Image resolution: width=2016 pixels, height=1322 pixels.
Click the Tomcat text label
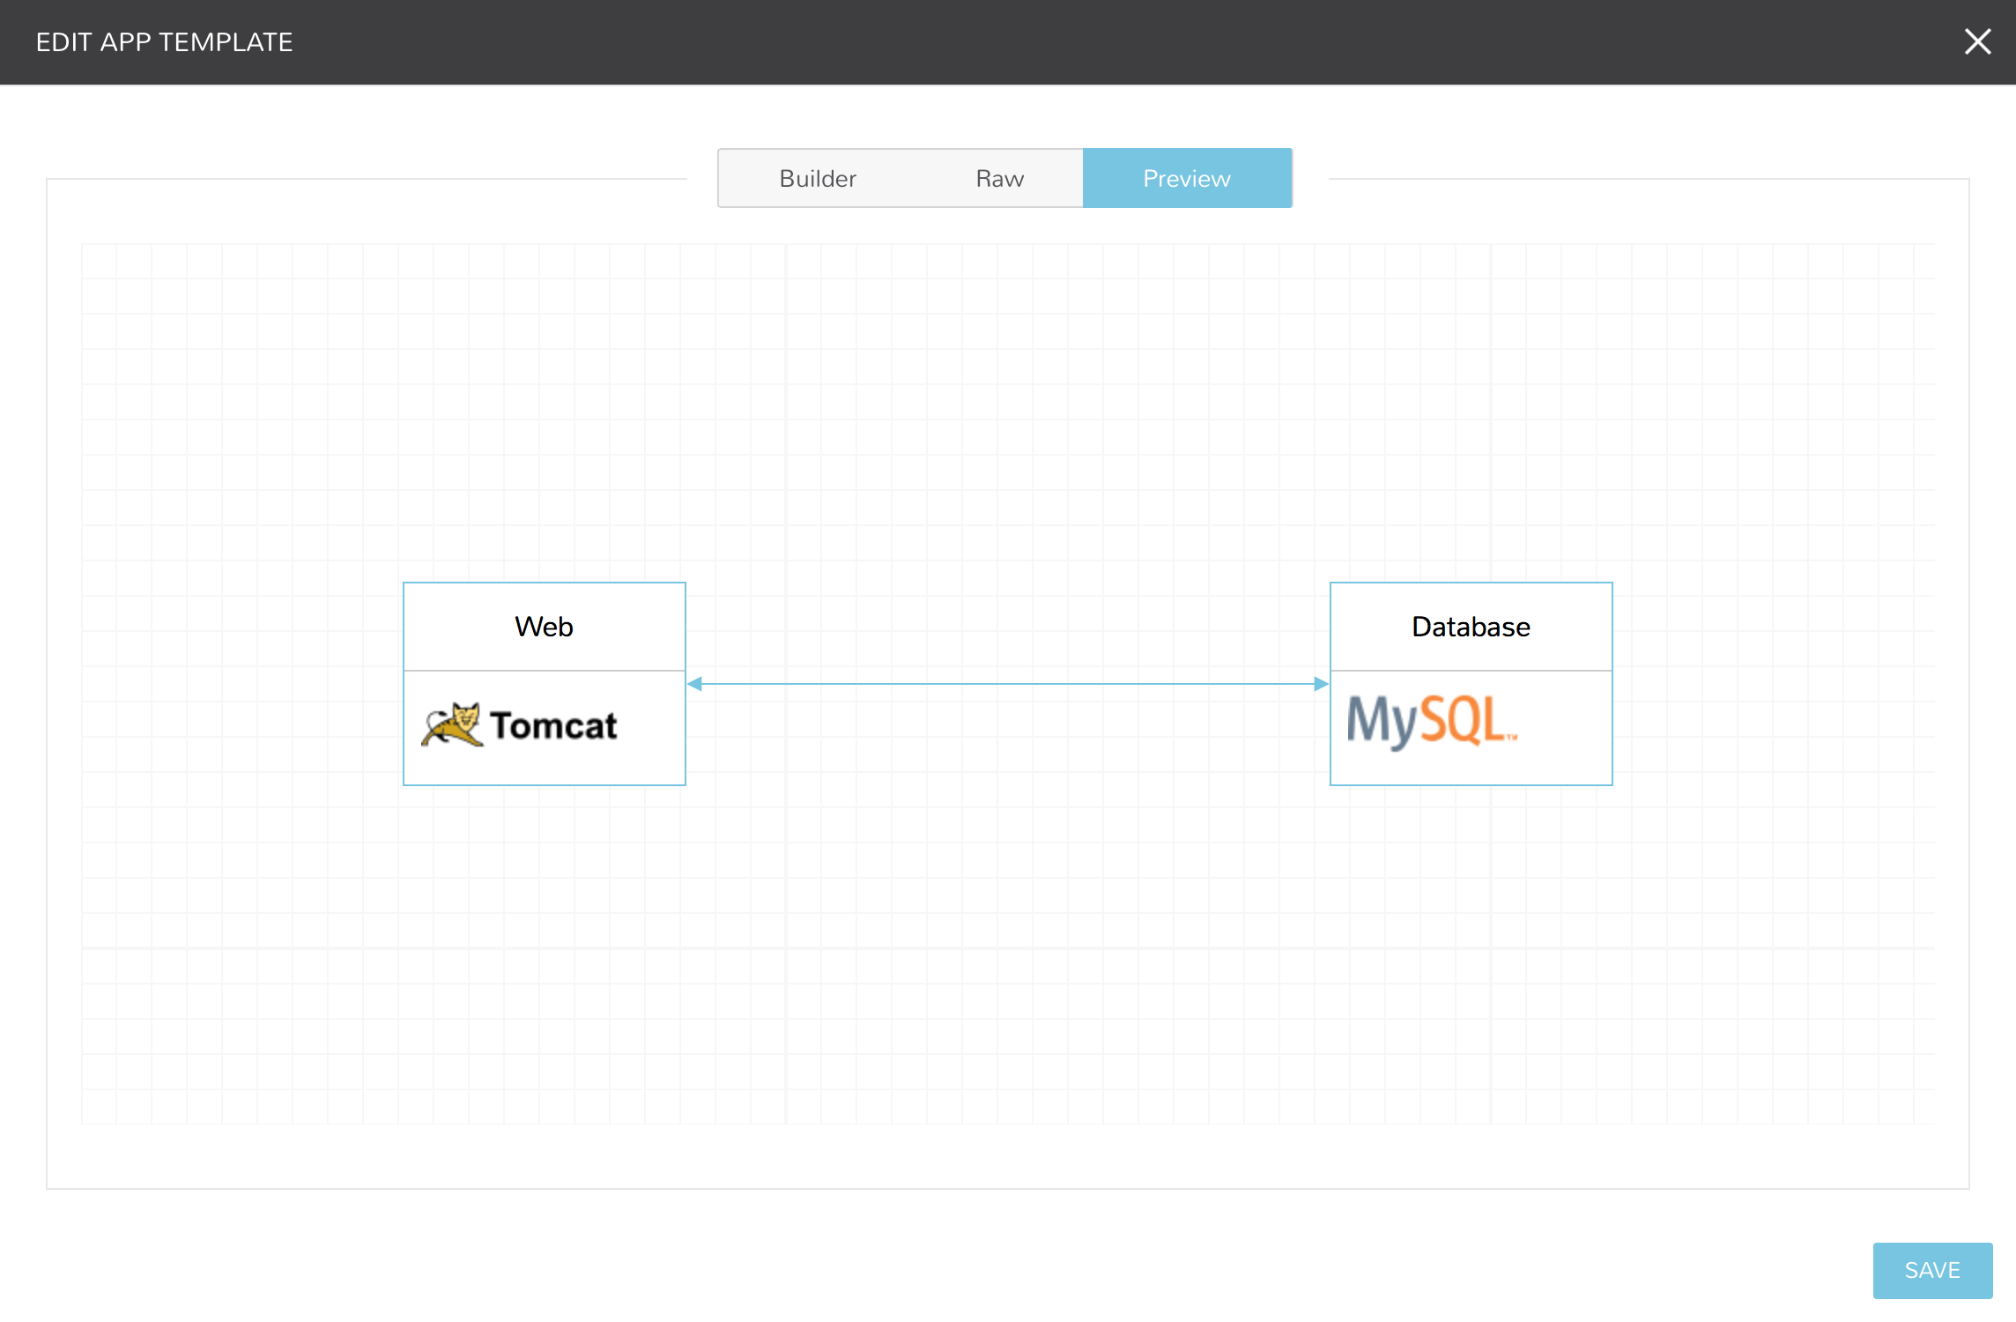pyautogui.click(x=553, y=726)
